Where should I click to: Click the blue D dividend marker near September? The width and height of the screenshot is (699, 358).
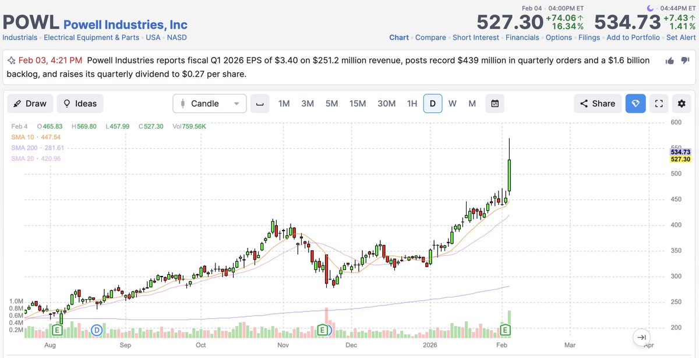[97, 331]
